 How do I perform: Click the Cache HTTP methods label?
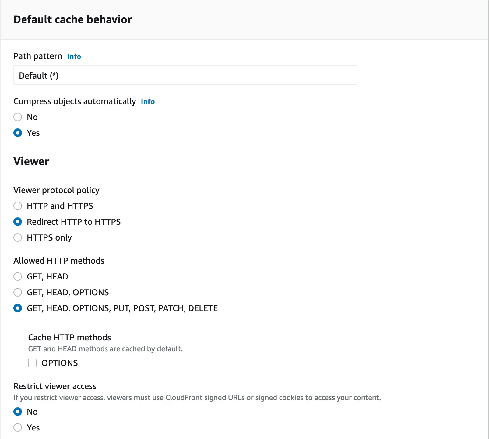(x=69, y=337)
